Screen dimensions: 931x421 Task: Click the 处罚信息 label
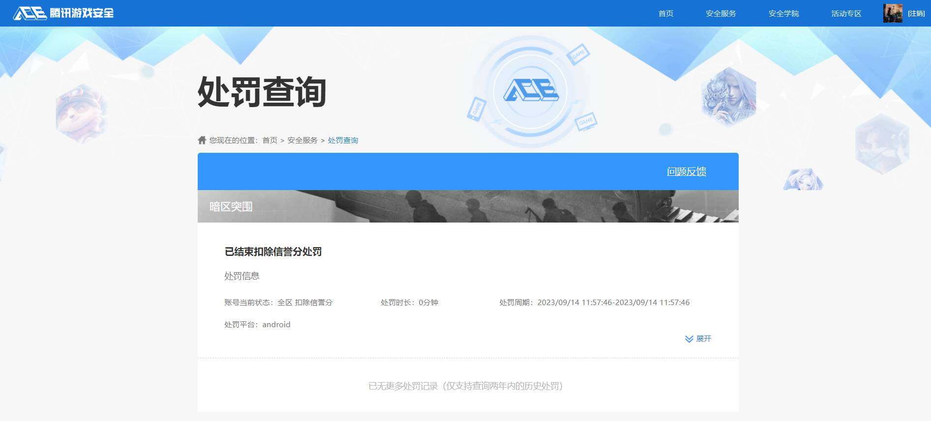point(242,276)
